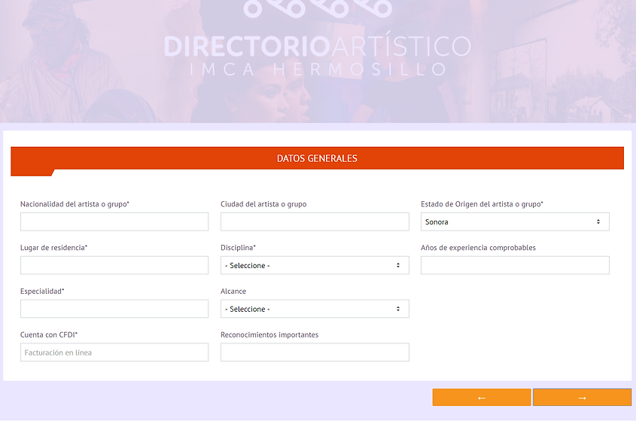Click the Estado de Origen del artista label
The width and height of the screenshot is (636, 421).
(482, 204)
